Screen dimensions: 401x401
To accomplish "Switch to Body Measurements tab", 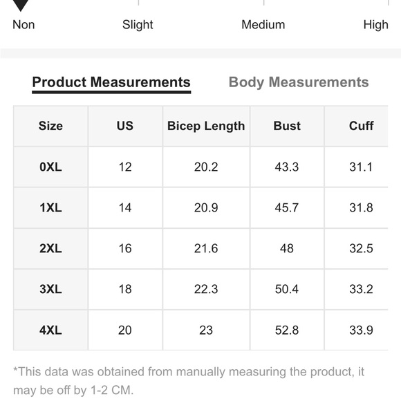I will coord(299,82).
